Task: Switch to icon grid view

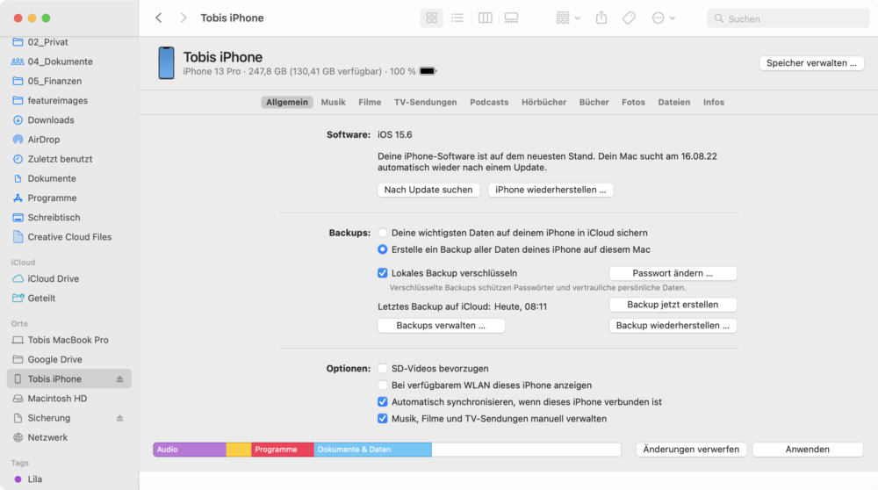Action: tap(432, 18)
